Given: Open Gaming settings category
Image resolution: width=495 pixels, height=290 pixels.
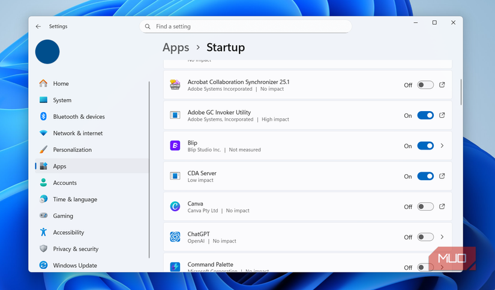Looking at the screenshot, I should tap(92, 216).
